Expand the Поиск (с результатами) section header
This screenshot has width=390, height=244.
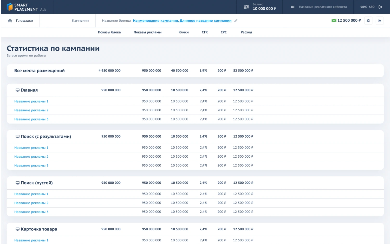(x=46, y=137)
